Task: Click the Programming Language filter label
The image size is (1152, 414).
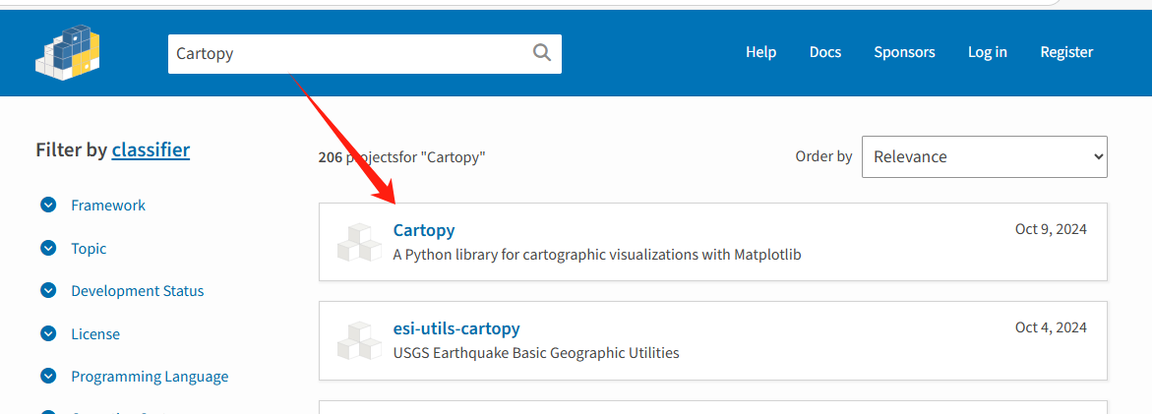Action: pos(150,378)
